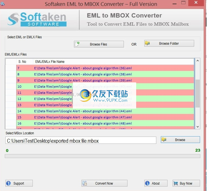The image size is (209, 191).
Task: Minimize the Softaken converter window
Action: (175, 4)
